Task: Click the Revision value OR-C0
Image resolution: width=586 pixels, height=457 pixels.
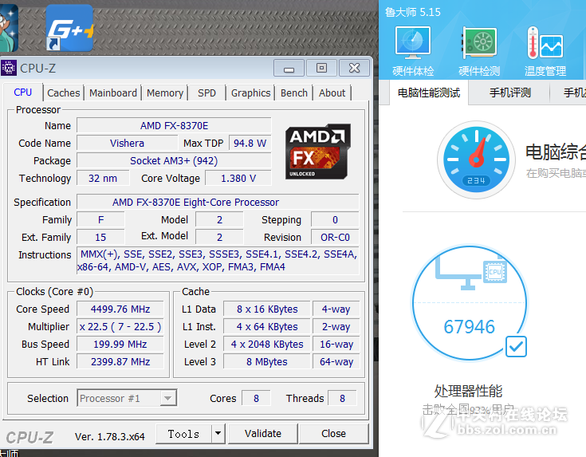Action: click(335, 238)
